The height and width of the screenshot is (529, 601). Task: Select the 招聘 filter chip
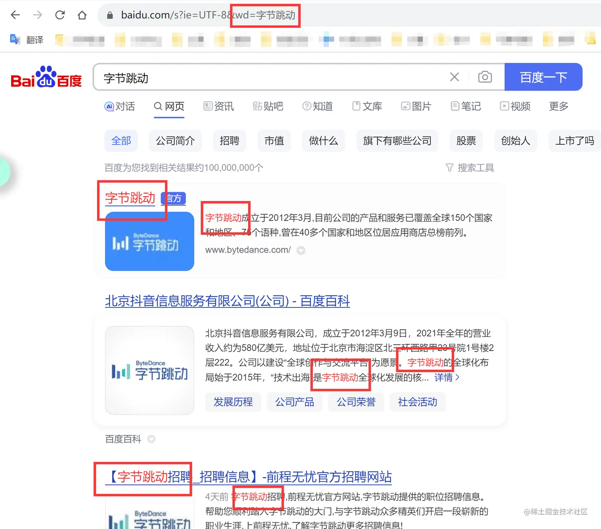point(229,141)
